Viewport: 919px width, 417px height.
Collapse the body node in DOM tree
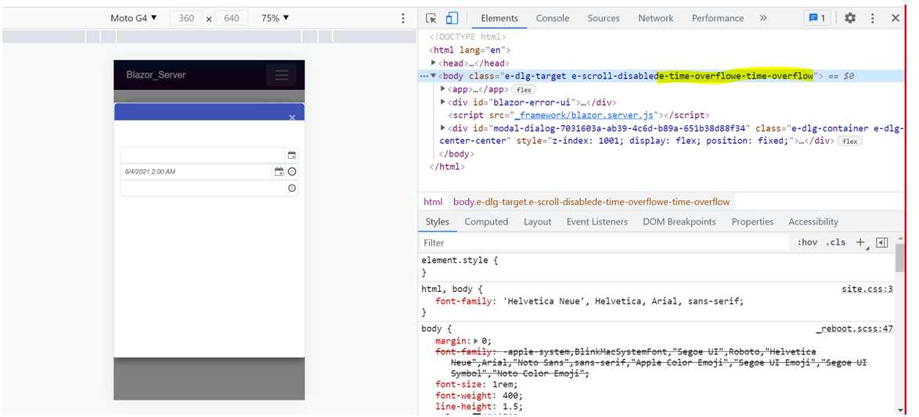click(434, 76)
